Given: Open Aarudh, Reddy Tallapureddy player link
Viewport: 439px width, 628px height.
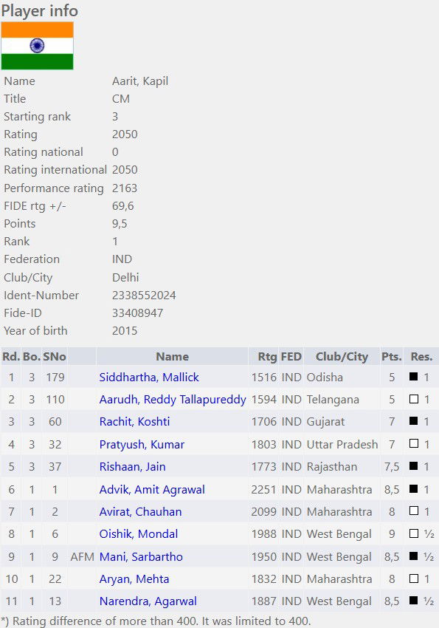Looking at the screenshot, I should (173, 400).
